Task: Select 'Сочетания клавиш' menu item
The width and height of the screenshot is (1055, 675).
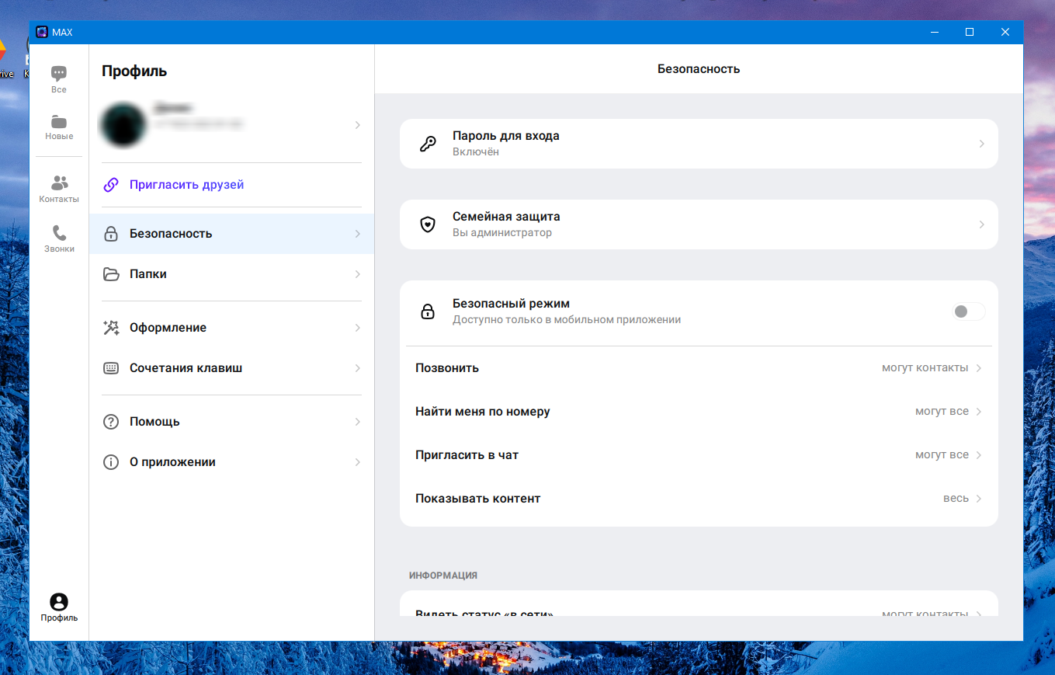Action: click(x=231, y=368)
